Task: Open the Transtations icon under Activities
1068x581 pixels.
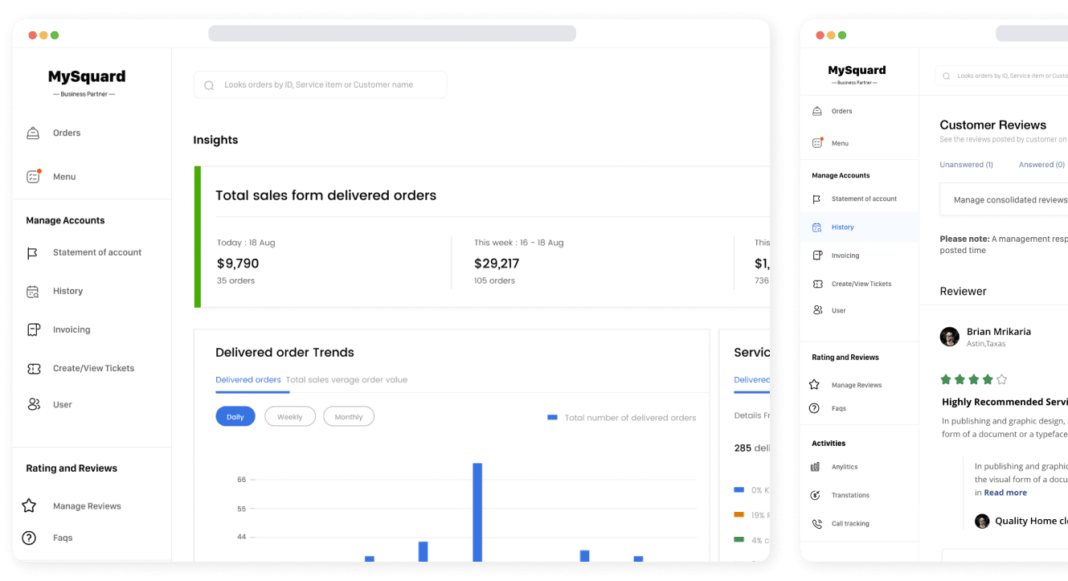Action: [817, 495]
